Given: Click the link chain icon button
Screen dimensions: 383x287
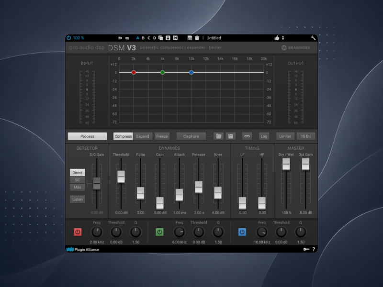Looking at the screenshot, I should (247, 136).
